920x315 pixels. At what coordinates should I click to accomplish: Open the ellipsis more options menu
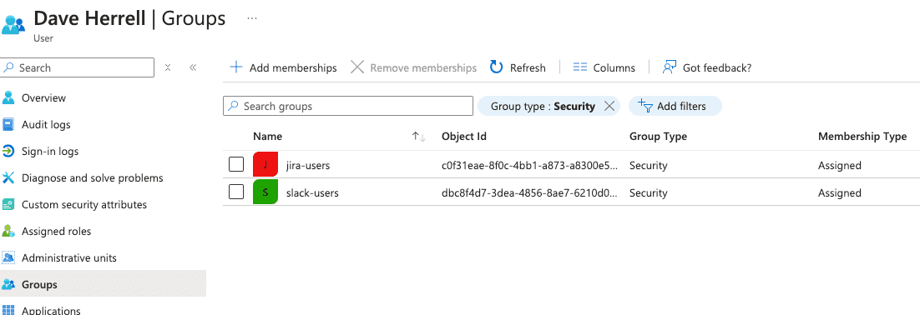[x=252, y=18]
